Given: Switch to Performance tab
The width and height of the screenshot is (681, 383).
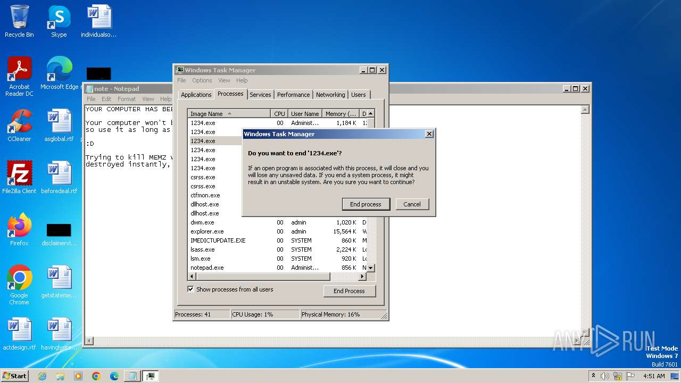Looking at the screenshot, I should [x=293, y=95].
